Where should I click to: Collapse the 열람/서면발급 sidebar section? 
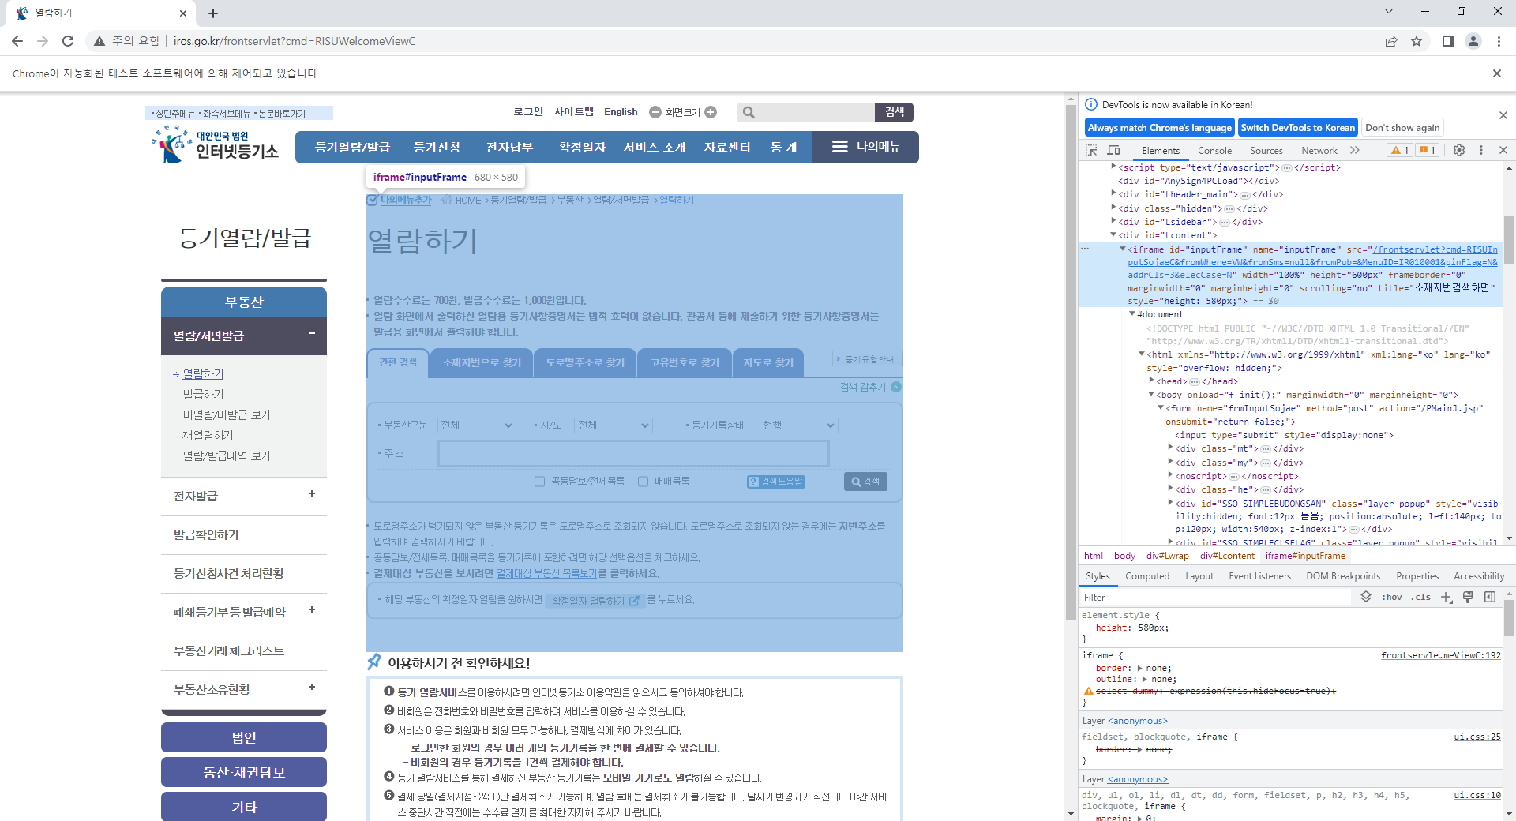coord(312,333)
